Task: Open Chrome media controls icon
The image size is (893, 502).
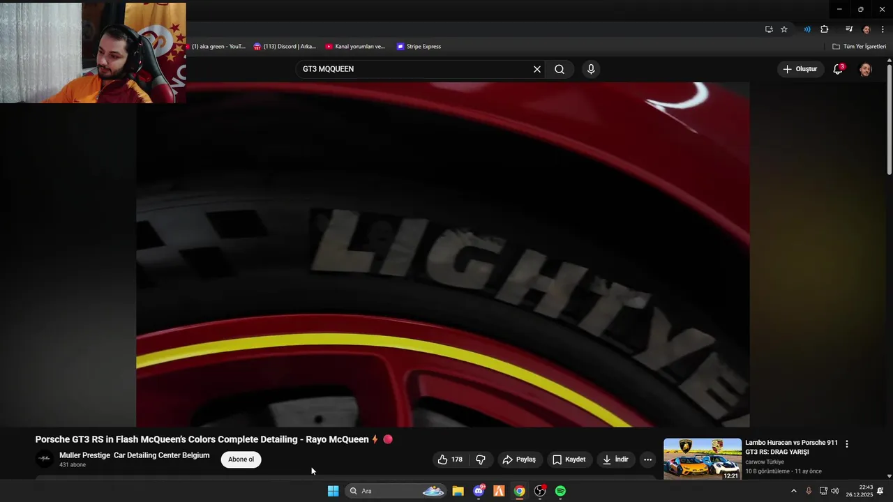Action: pyautogui.click(x=849, y=29)
